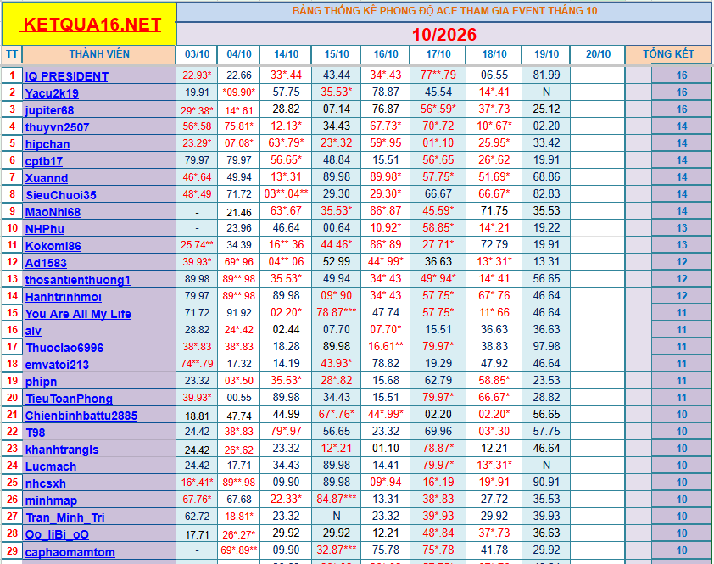Select the TỔNG KẾT column header
Viewport: 714px width, 564px height.
(668, 54)
